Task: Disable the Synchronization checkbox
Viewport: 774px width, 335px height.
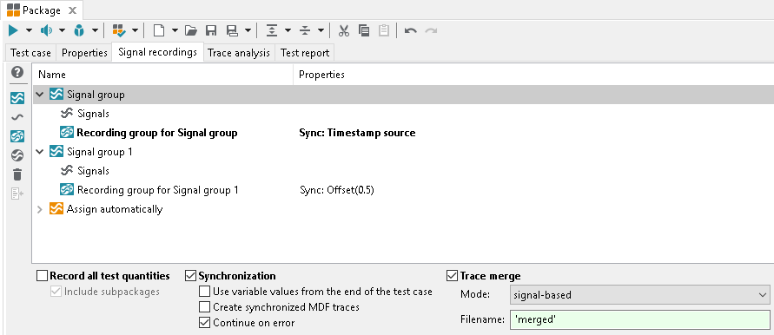Action: 190,276
